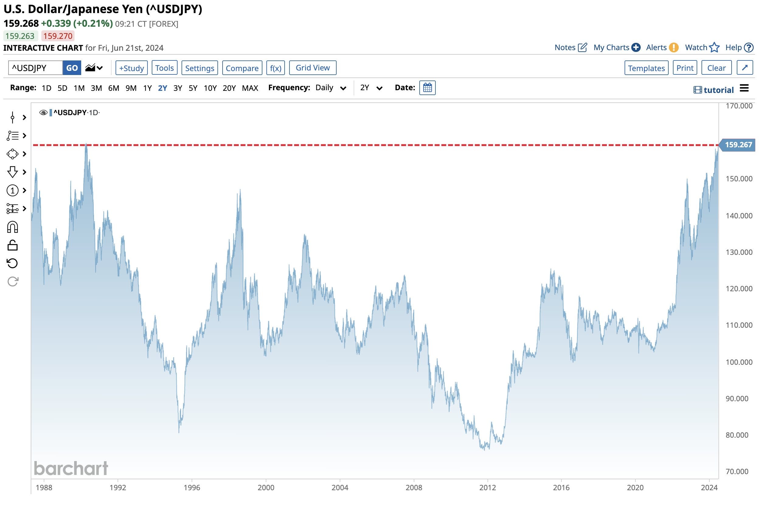Click the +Study button
762x506 pixels.
tap(131, 68)
